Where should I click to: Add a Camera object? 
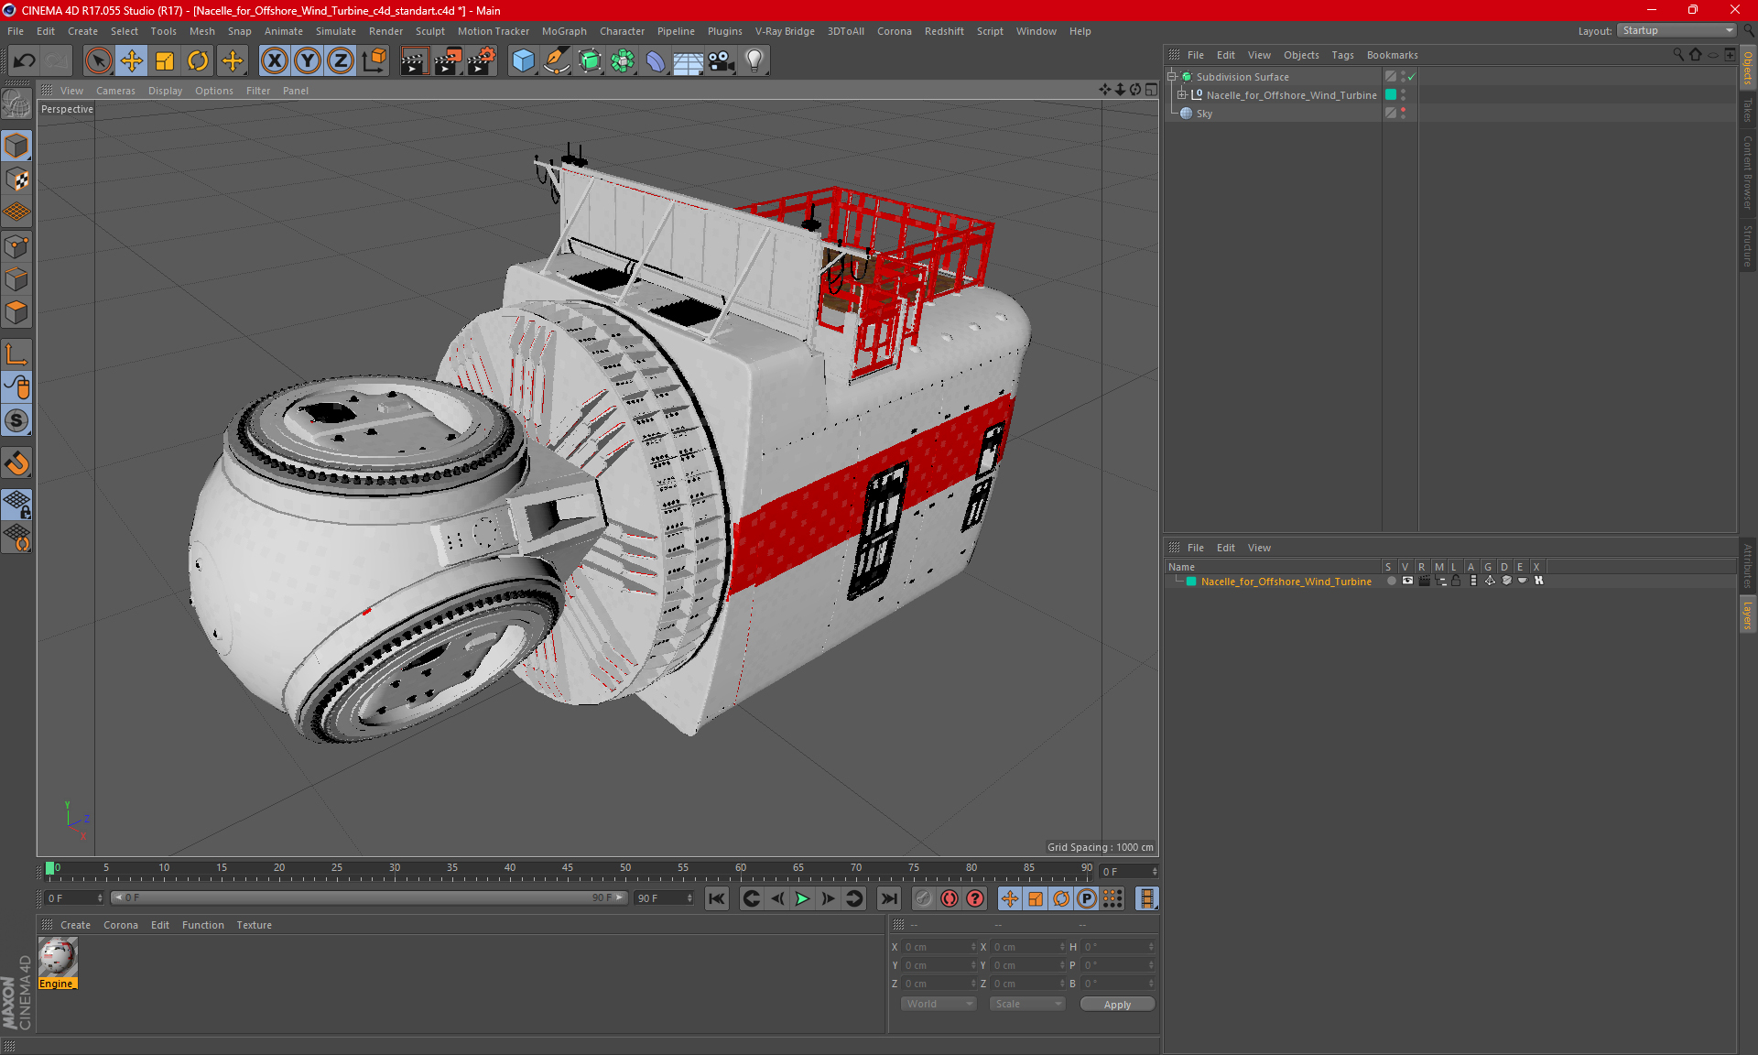click(722, 61)
